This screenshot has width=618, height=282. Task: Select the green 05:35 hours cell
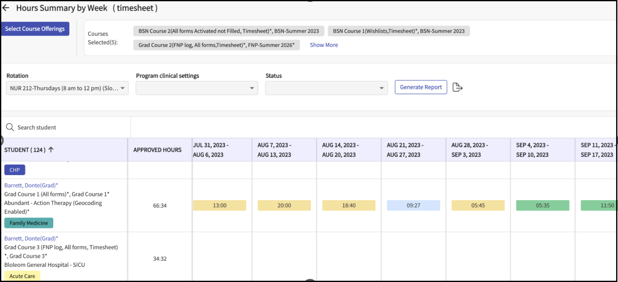pyautogui.click(x=542, y=205)
